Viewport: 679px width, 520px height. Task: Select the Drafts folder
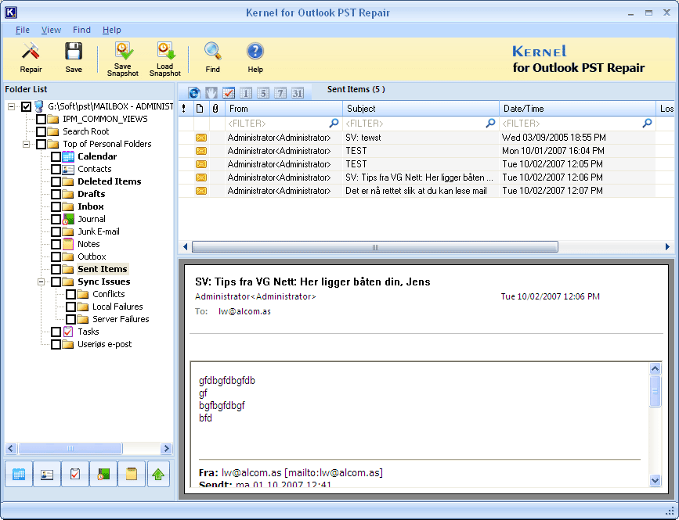point(92,194)
